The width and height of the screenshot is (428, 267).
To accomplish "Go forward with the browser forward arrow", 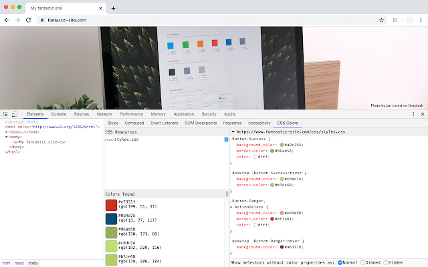I will coord(17,20).
